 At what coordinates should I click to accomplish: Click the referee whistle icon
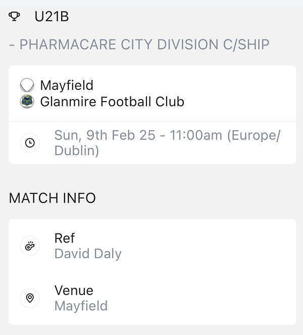pyautogui.click(x=30, y=246)
